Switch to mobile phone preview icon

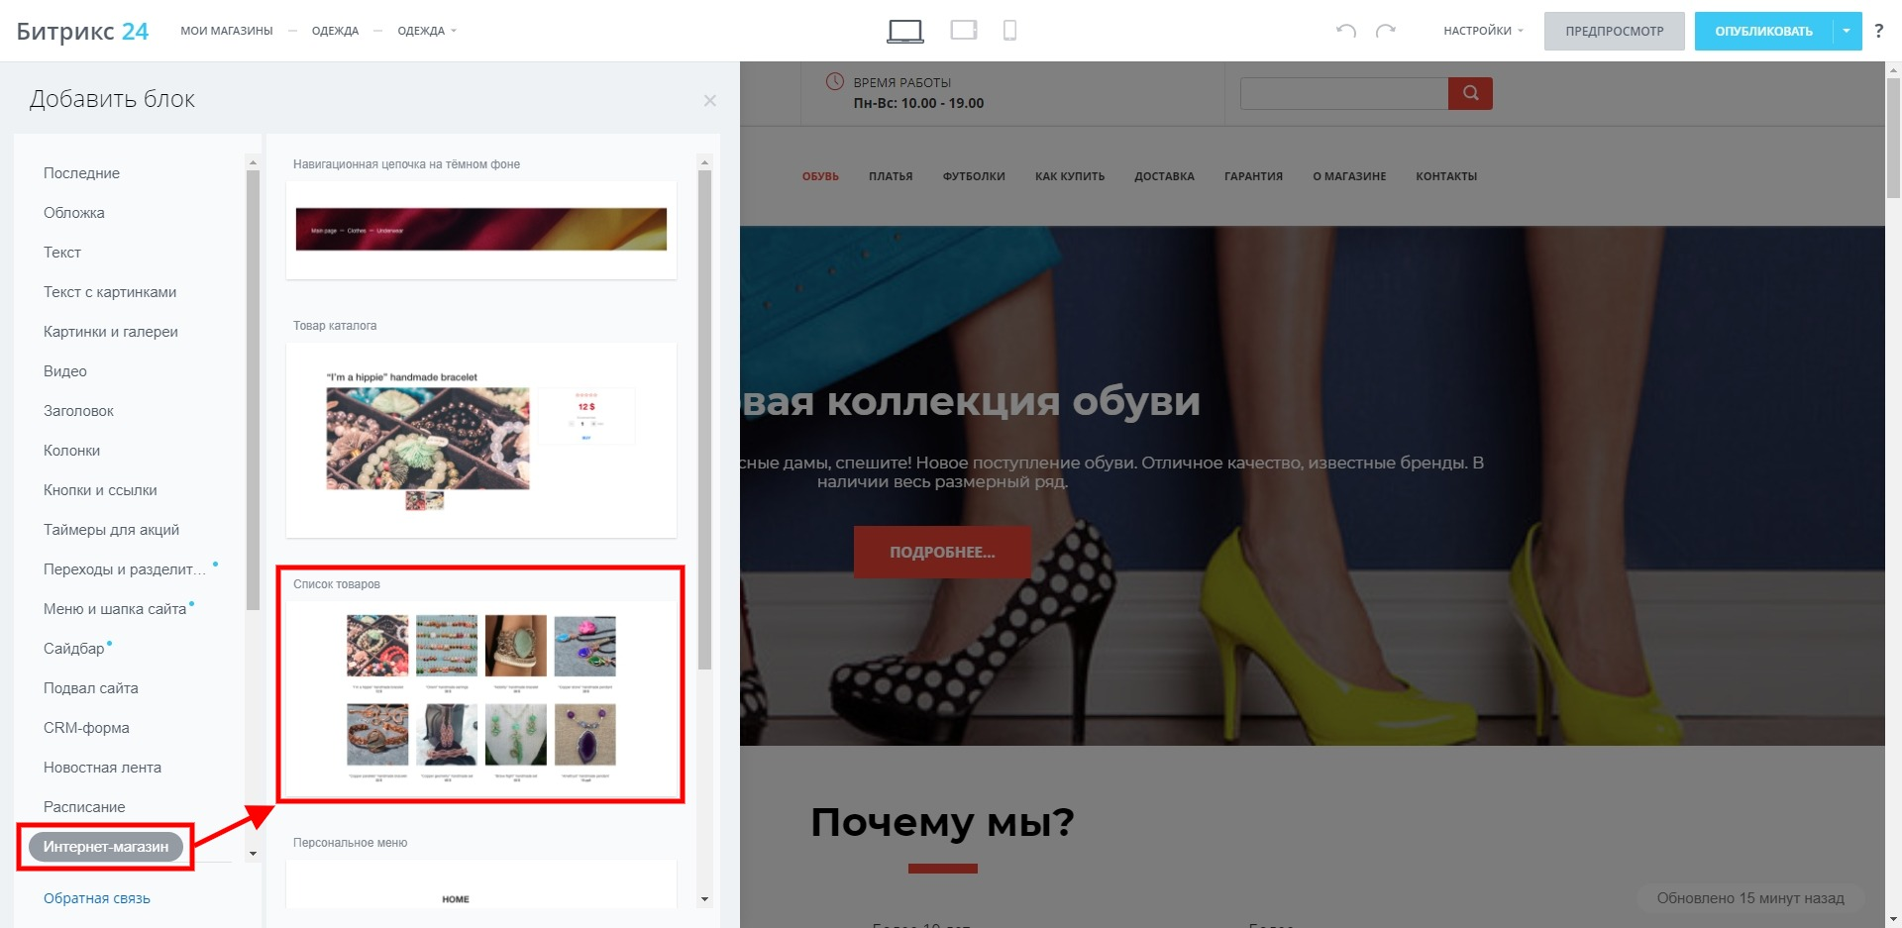[1009, 31]
